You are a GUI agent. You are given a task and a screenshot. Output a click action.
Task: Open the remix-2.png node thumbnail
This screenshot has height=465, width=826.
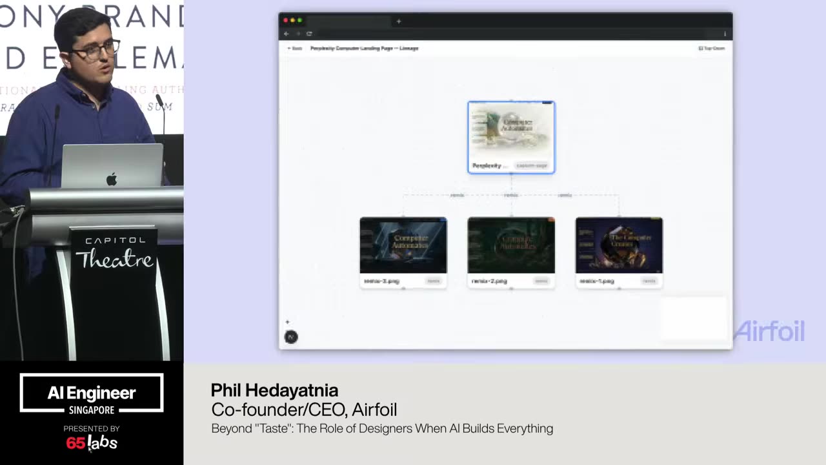coord(511,245)
